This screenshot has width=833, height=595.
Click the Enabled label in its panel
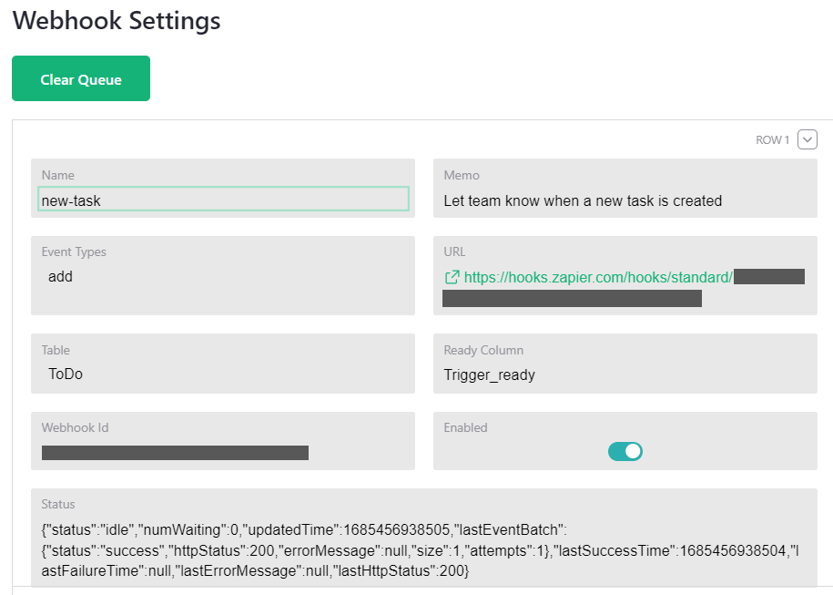coord(465,427)
